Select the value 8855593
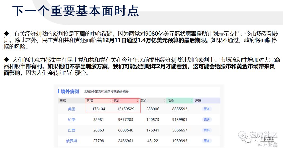 [180, 109]
